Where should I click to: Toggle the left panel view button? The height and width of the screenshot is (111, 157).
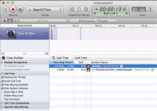click(x=135, y=9)
